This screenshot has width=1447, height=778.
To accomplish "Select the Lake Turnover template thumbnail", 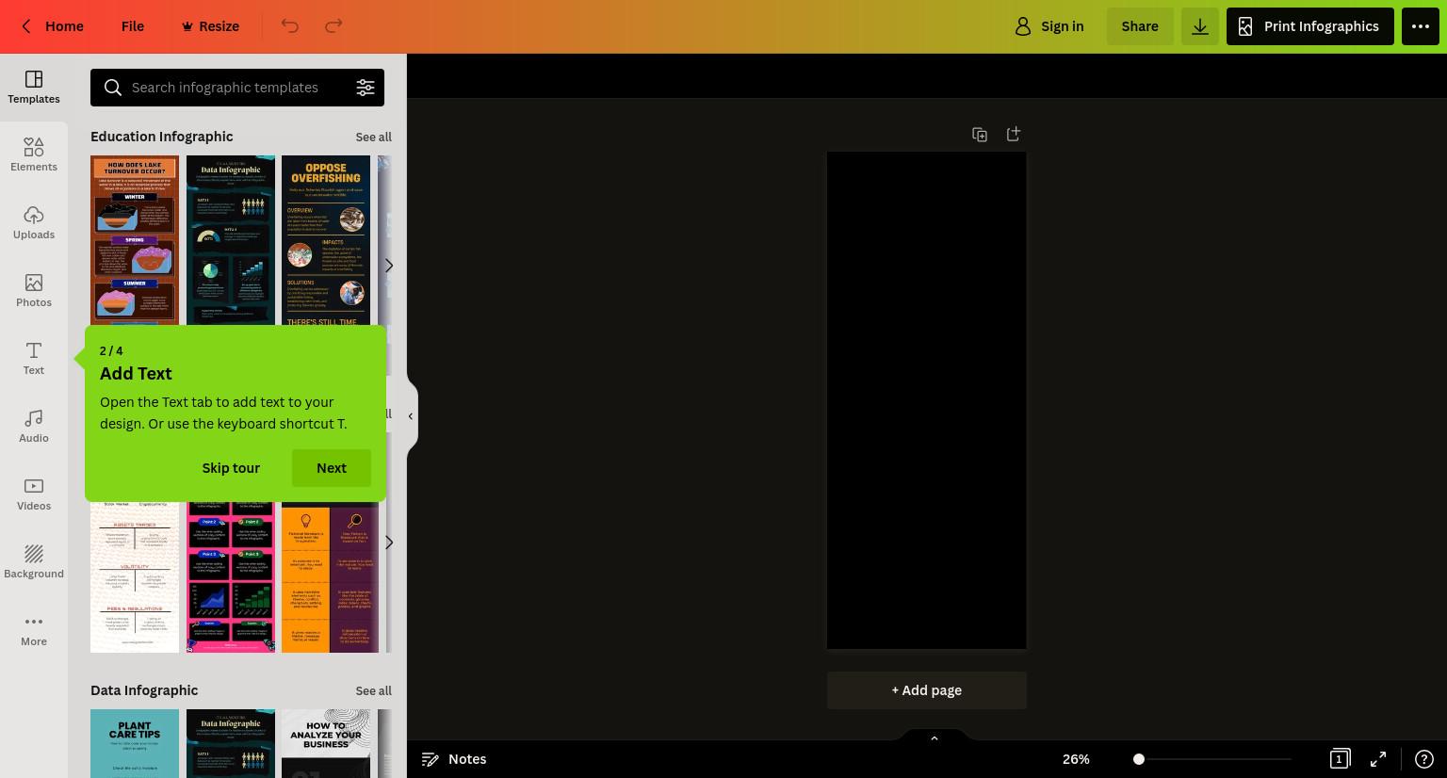I will 135,240.
